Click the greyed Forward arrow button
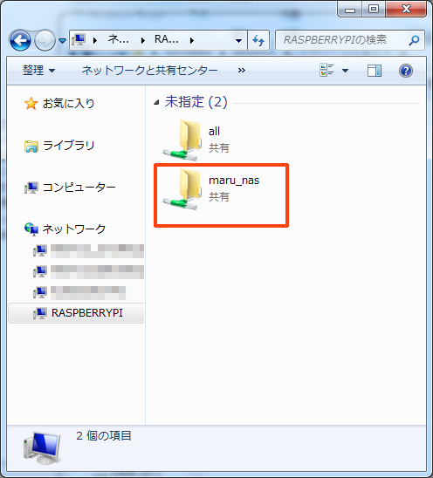The image size is (433, 478). click(45, 40)
